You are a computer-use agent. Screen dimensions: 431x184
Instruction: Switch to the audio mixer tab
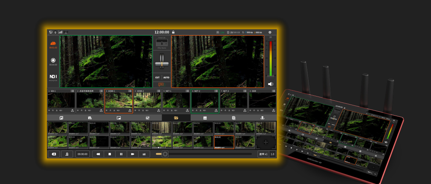pos(147,118)
